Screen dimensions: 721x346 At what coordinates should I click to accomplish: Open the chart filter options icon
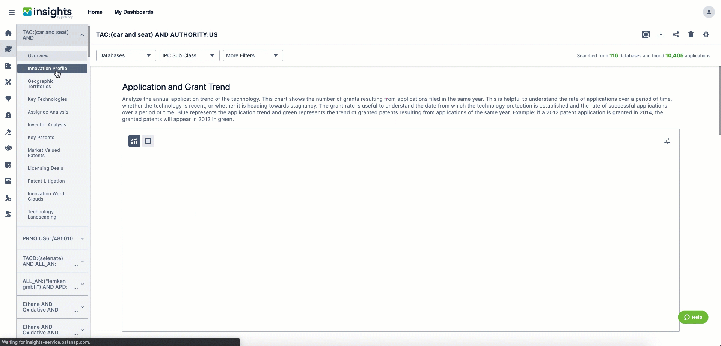667,141
